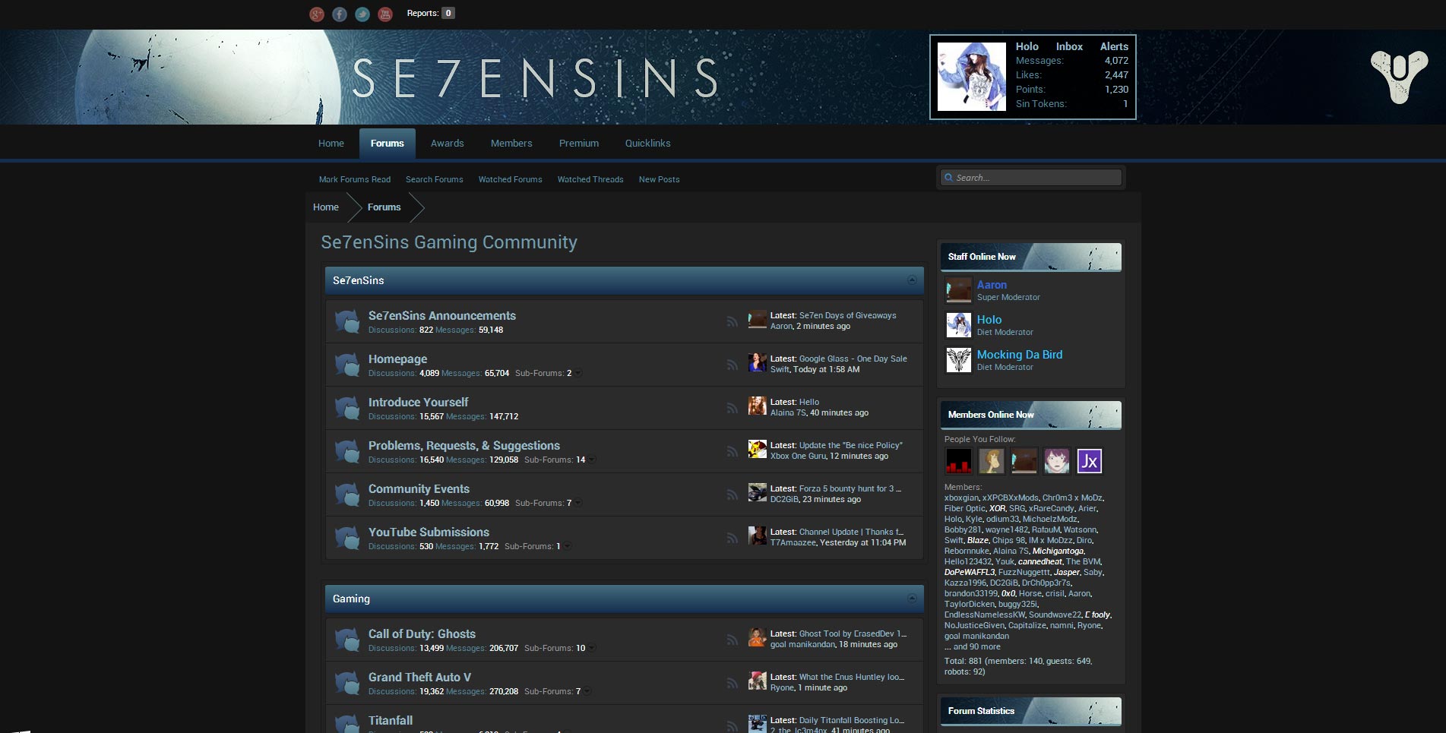
Task: Click the Destiny emblem in header
Action: pos(1399,77)
